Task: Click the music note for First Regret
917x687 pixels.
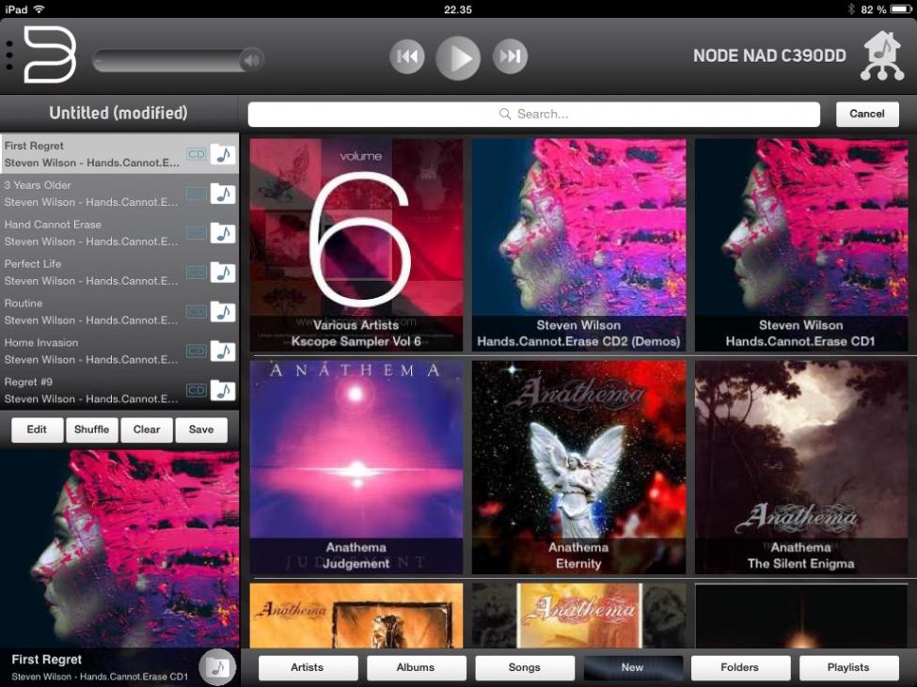Action: 223,154
